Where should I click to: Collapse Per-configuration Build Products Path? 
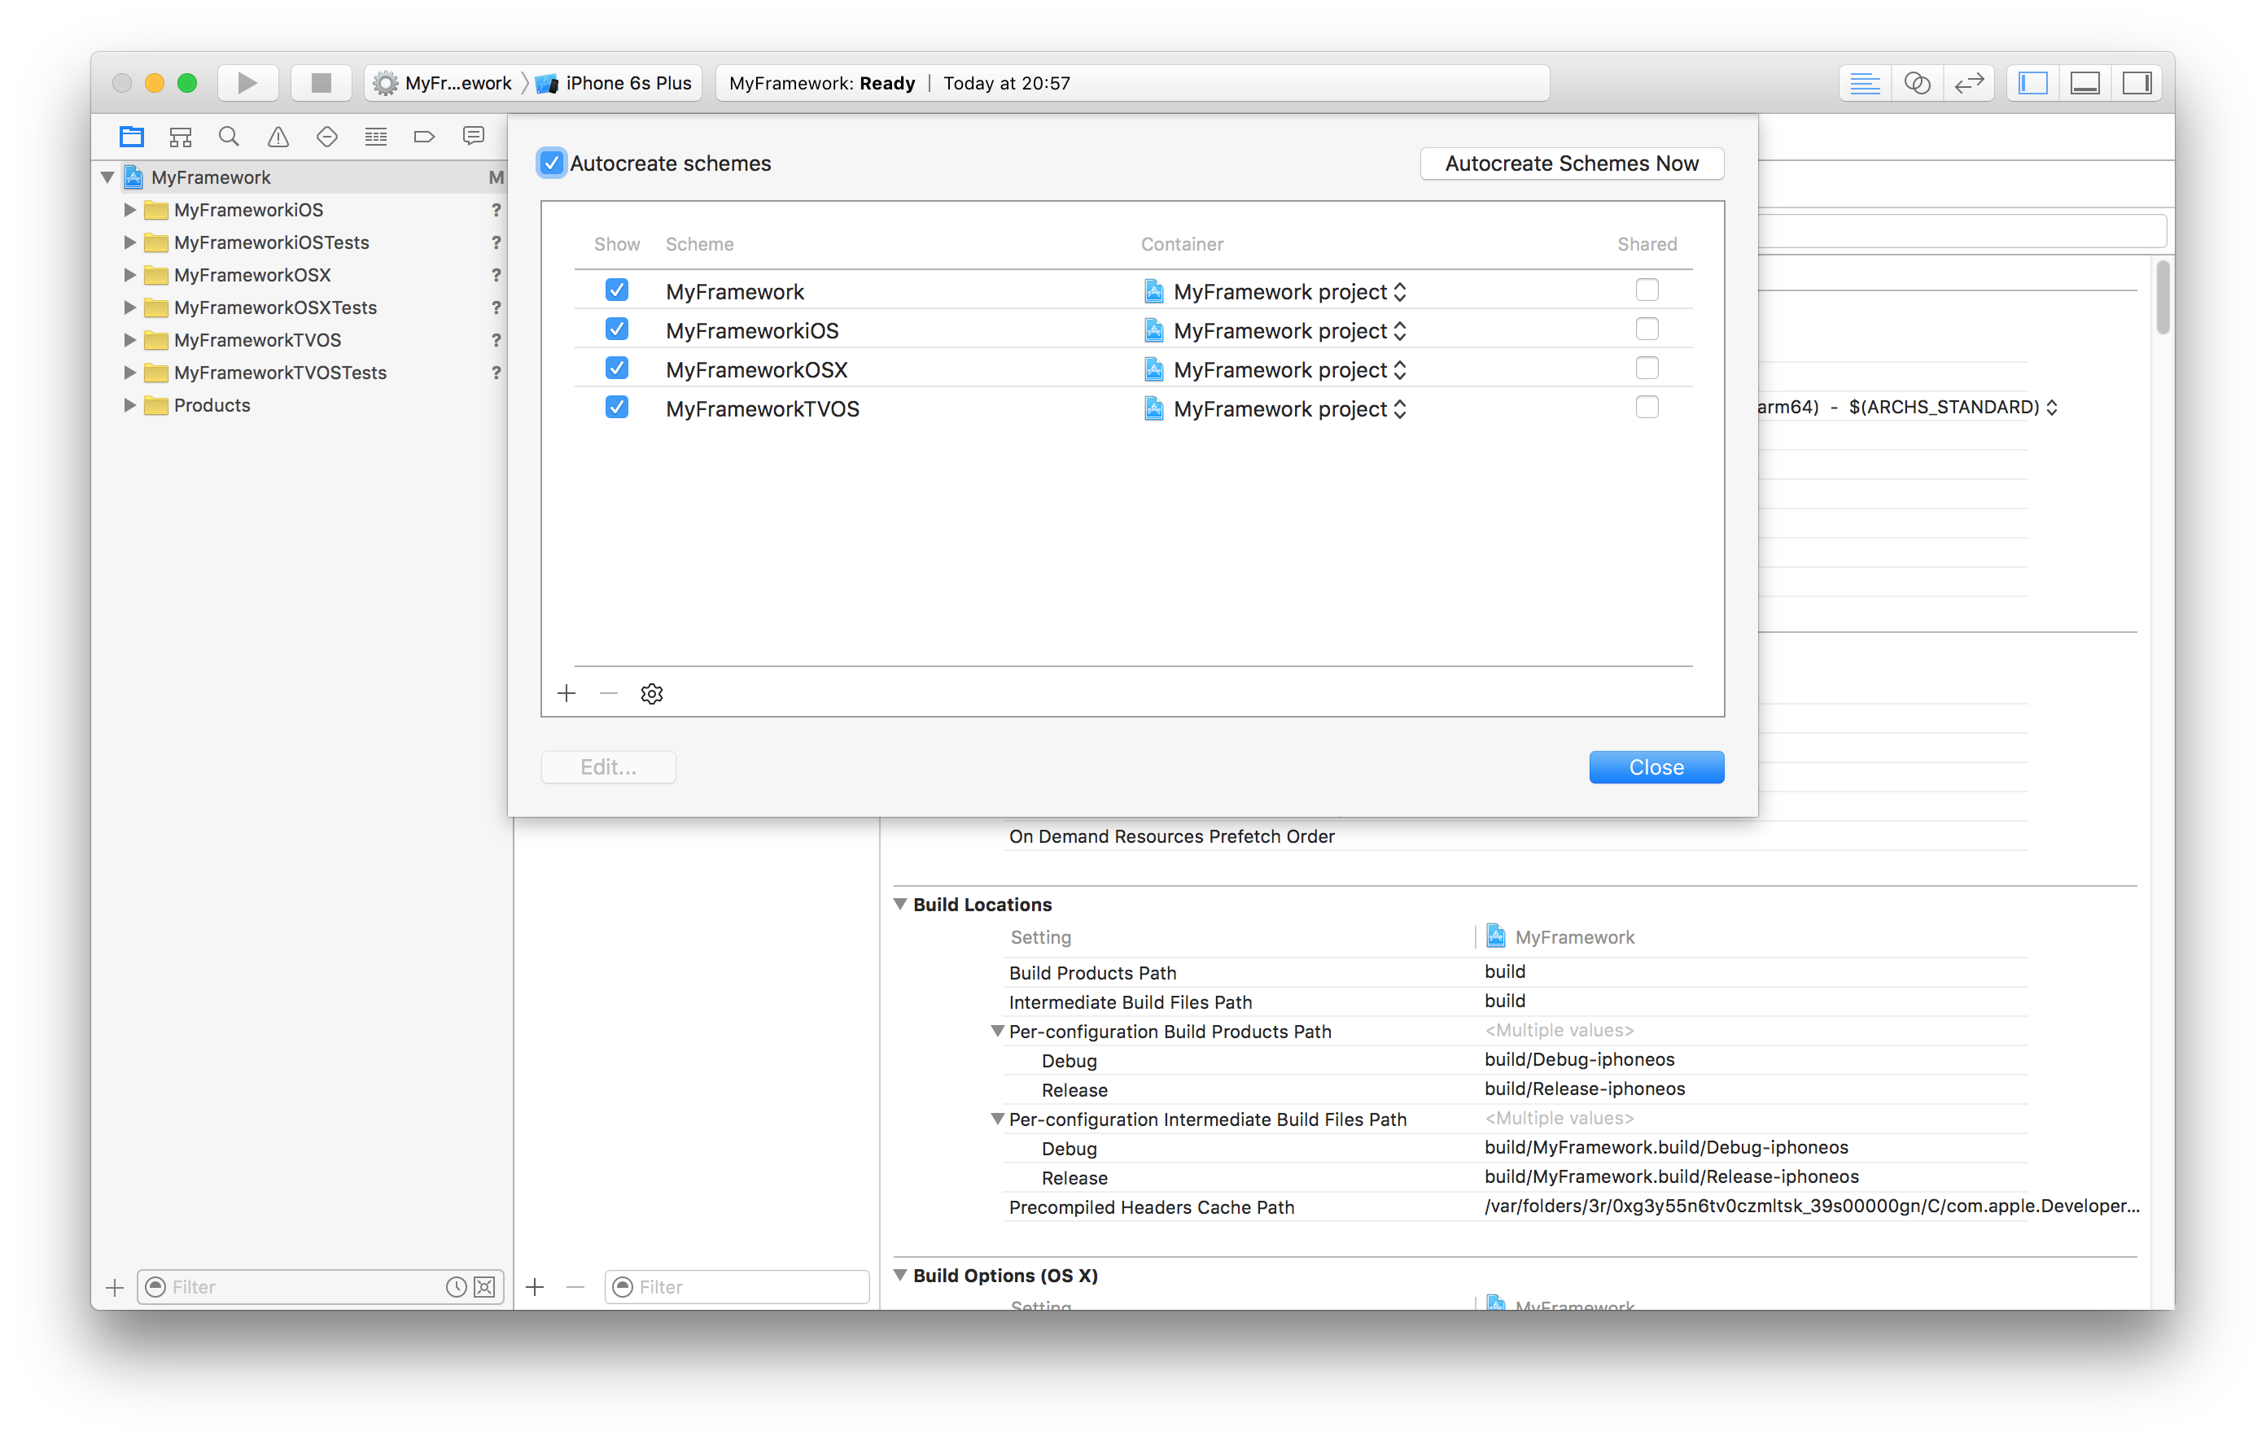[x=998, y=1031]
